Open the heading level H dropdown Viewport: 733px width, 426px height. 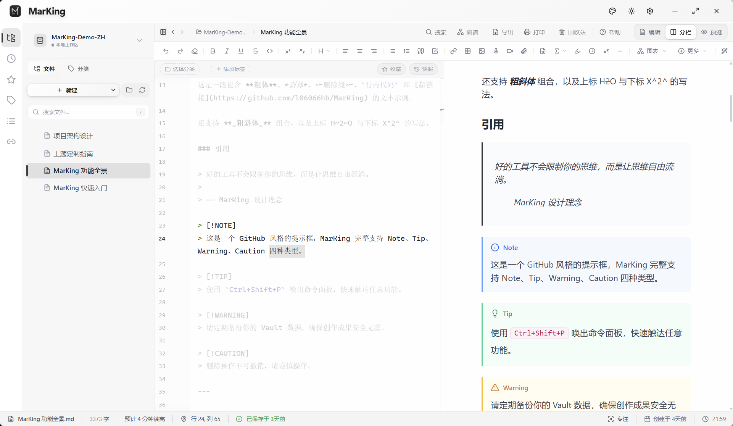click(324, 51)
